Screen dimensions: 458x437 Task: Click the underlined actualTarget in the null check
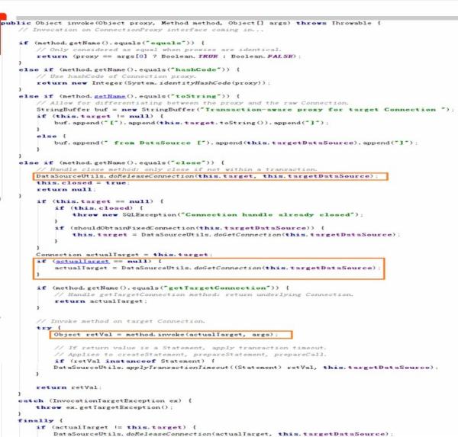(82, 262)
